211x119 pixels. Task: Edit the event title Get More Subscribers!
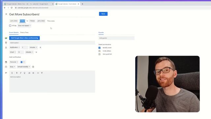52,14
